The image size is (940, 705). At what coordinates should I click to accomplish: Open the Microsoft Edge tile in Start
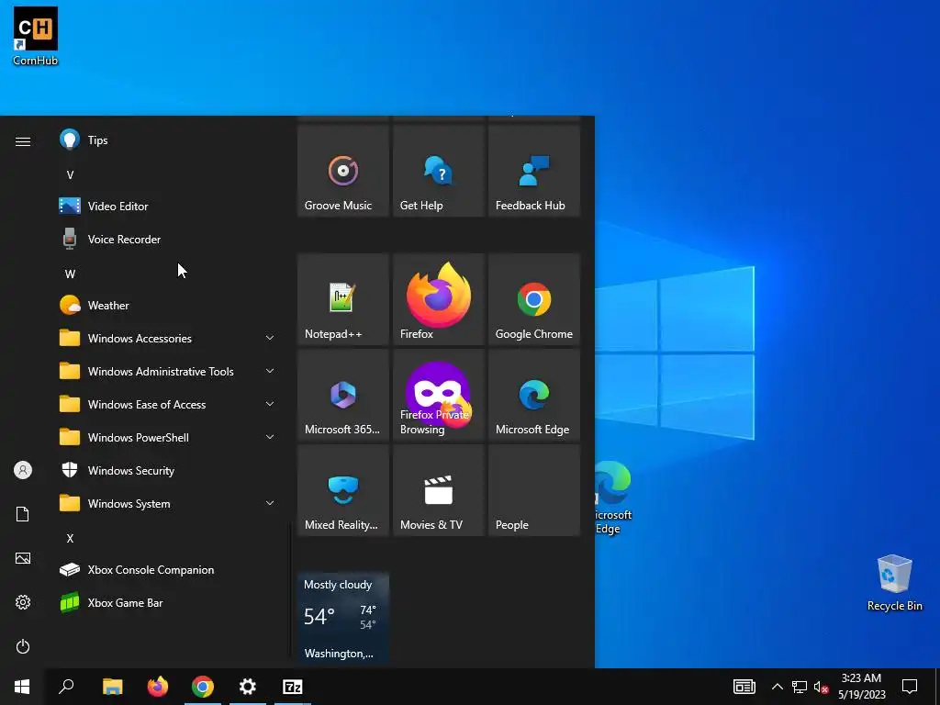[x=533, y=395]
